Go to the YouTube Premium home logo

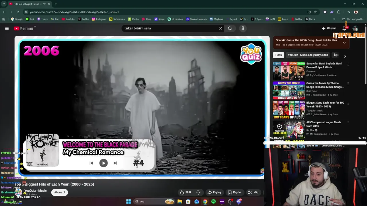pyautogui.click(x=24, y=28)
